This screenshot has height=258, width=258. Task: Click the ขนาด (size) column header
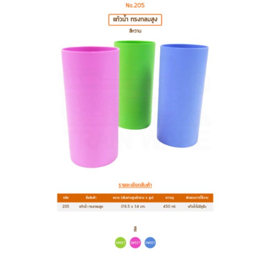tap(133, 198)
